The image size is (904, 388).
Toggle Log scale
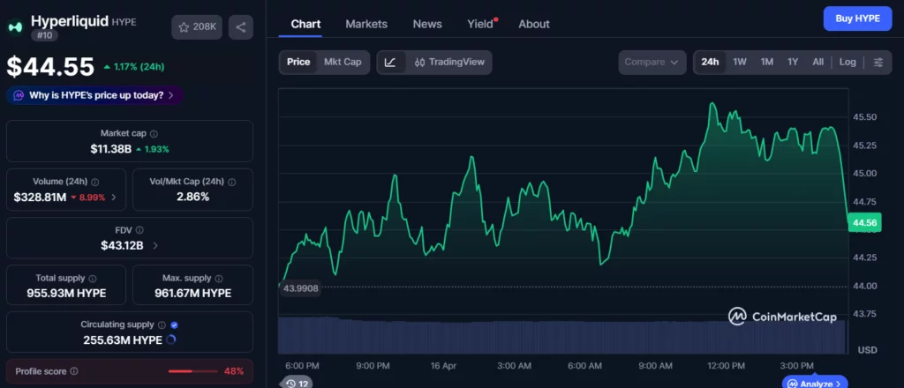(847, 63)
